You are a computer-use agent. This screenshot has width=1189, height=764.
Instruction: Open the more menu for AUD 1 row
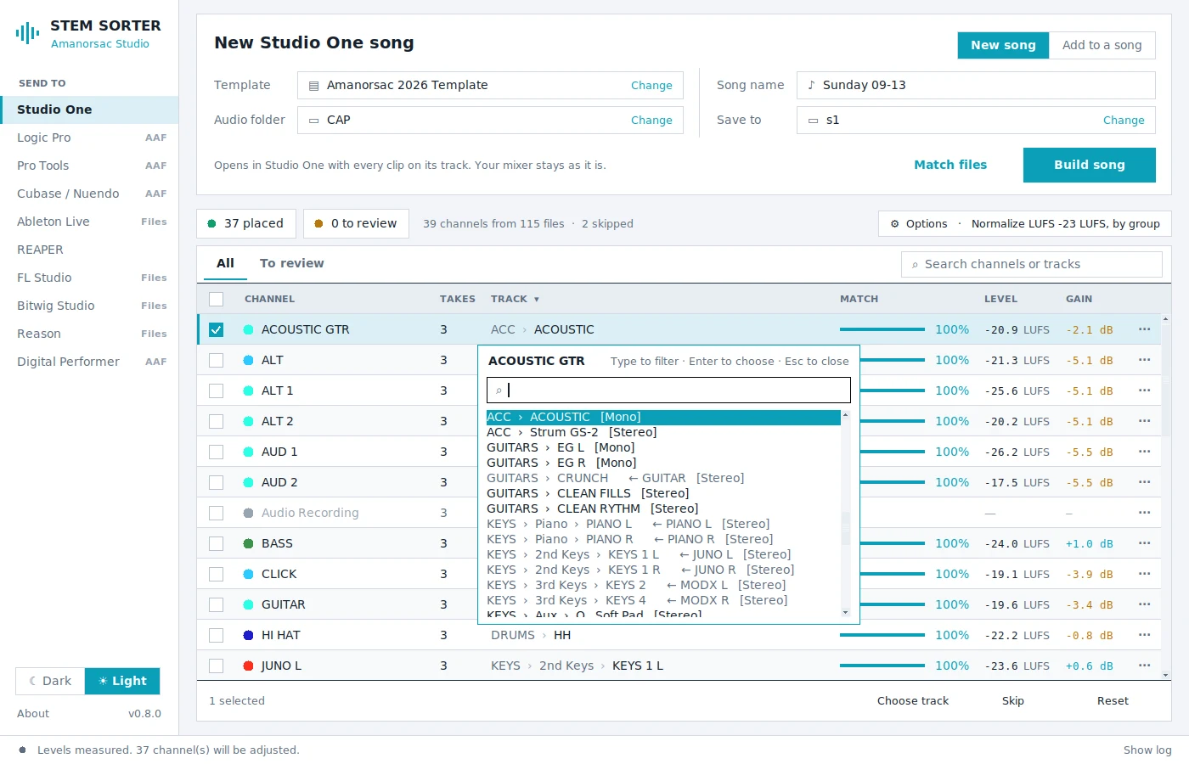1144,452
